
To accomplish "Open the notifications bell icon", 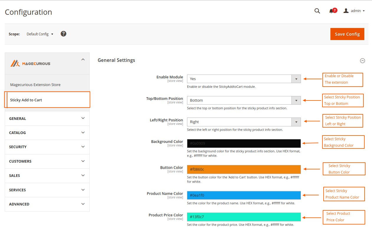I will click(332, 11).
